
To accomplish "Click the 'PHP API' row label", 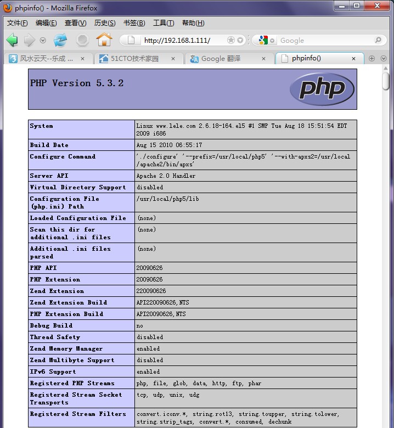I will 43,268.
